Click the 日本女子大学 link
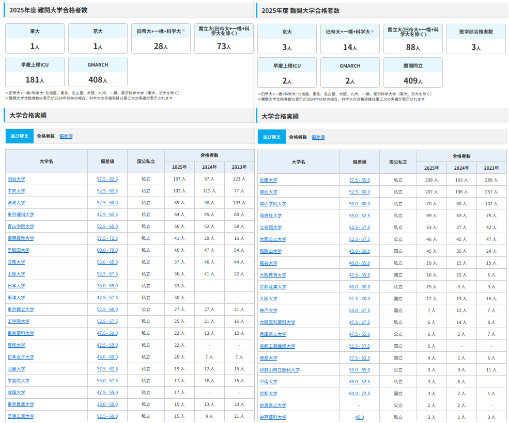 (21, 357)
